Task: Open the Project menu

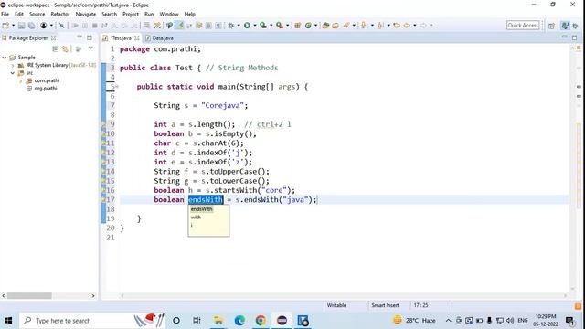Action: tap(130, 15)
